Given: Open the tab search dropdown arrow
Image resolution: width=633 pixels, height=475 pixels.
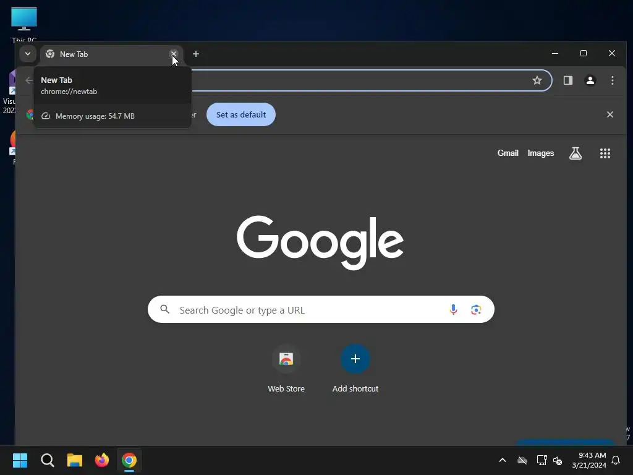Looking at the screenshot, I should pyautogui.click(x=28, y=54).
